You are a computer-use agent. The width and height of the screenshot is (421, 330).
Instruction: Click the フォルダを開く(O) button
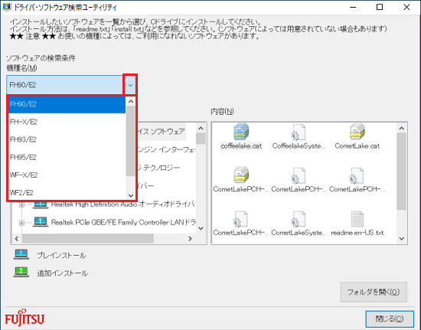374,292
